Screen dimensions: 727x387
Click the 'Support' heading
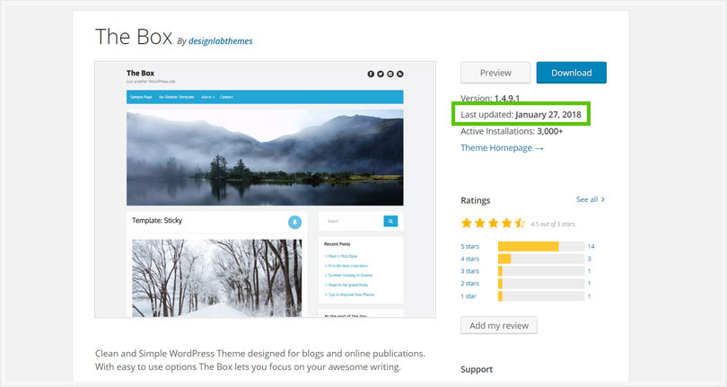477,369
